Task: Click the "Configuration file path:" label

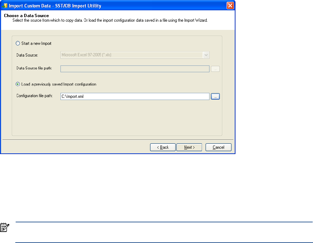Action: tap(35, 96)
